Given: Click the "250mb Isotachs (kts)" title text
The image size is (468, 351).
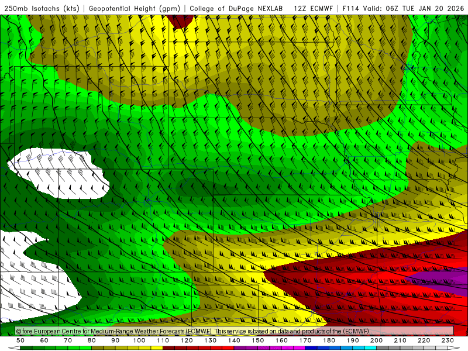Looking at the screenshot, I should (x=42, y=8).
